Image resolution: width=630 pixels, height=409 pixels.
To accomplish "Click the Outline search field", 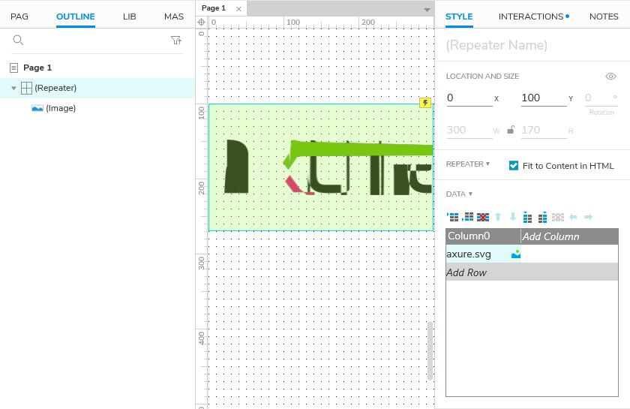I will pyautogui.click(x=97, y=41).
